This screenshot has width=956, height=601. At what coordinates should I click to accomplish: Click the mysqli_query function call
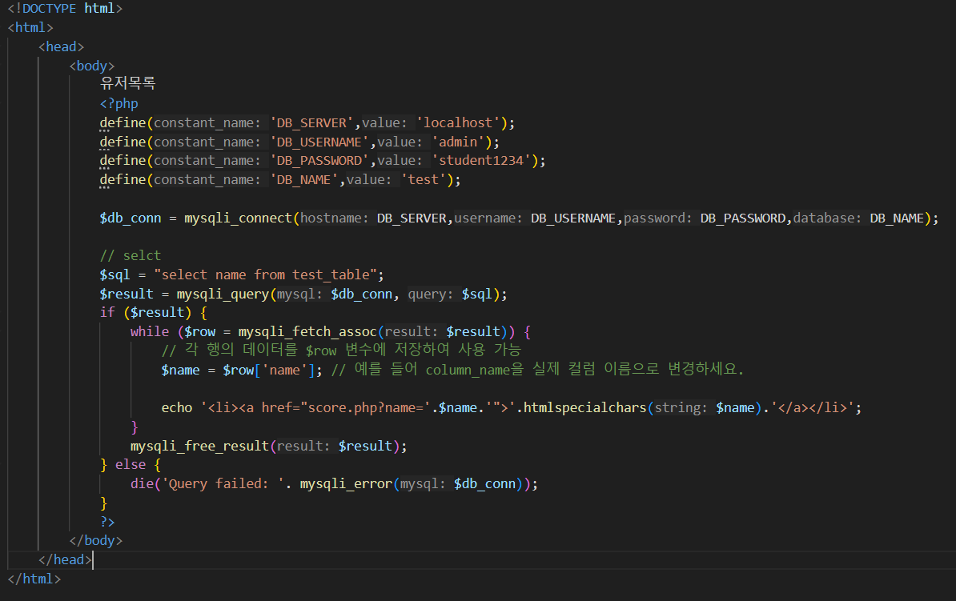tap(223, 294)
